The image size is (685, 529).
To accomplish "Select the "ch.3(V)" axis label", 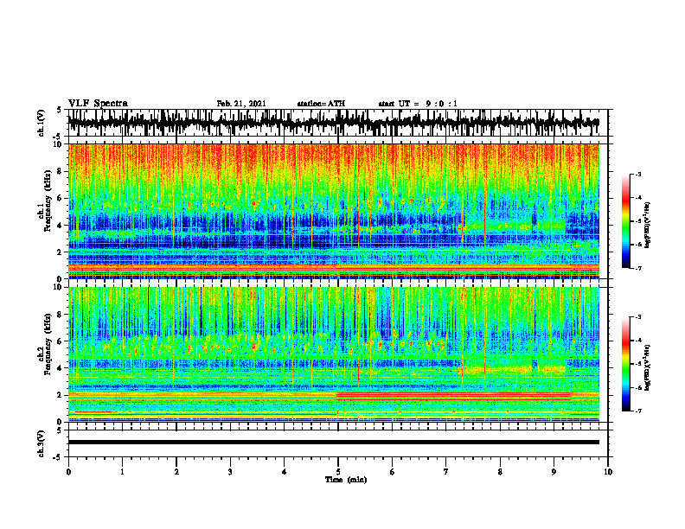I will 42,444.
